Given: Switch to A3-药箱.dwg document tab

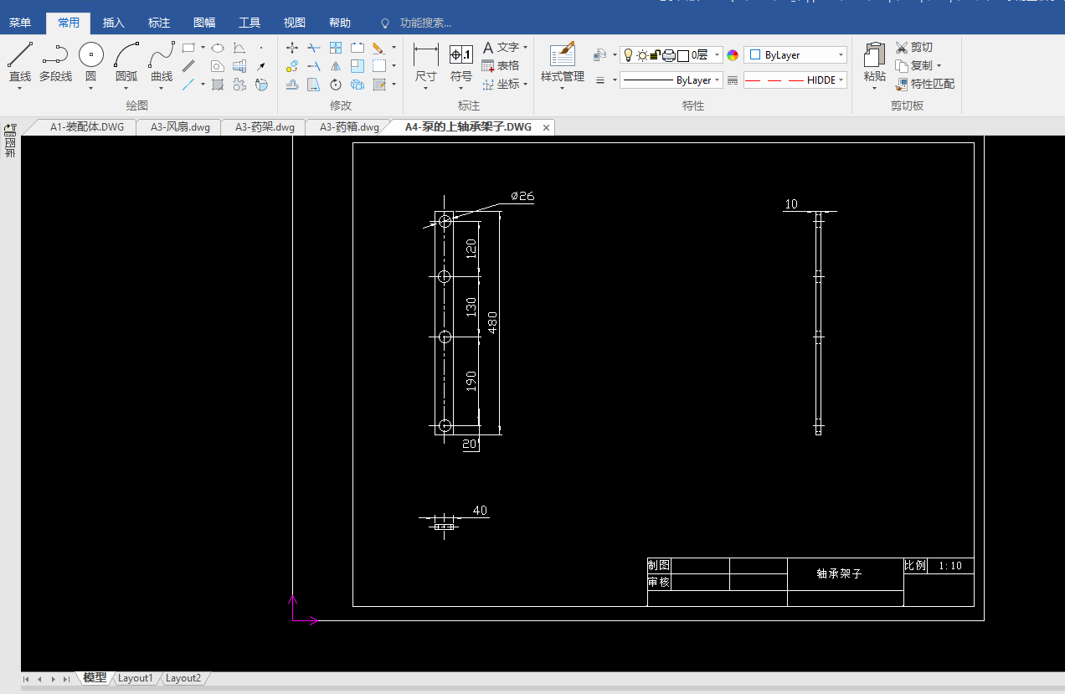Looking at the screenshot, I should pyautogui.click(x=349, y=127).
